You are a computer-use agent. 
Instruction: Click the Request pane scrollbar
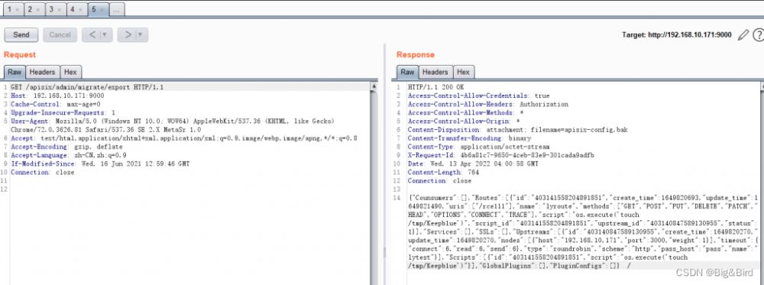click(x=374, y=183)
